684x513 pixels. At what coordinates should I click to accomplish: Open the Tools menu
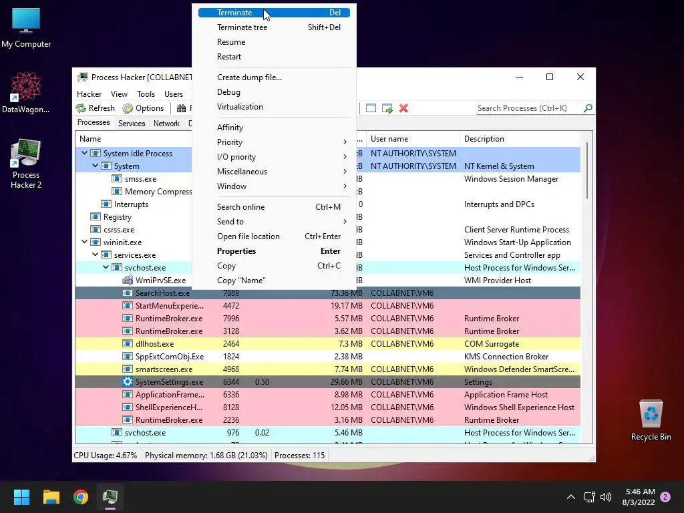pos(146,94)
